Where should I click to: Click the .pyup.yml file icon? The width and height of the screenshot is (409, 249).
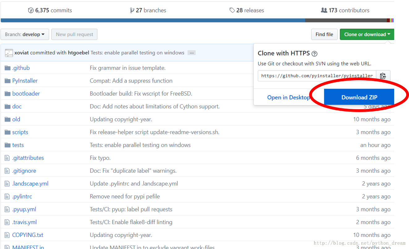click(x=7, y=209)
